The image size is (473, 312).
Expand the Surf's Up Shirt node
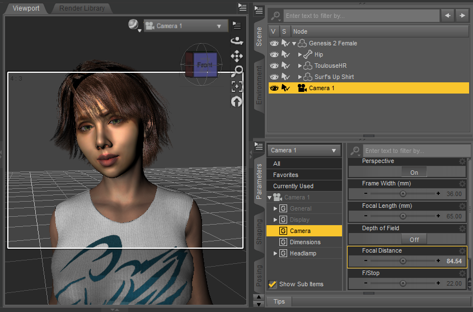300,77
